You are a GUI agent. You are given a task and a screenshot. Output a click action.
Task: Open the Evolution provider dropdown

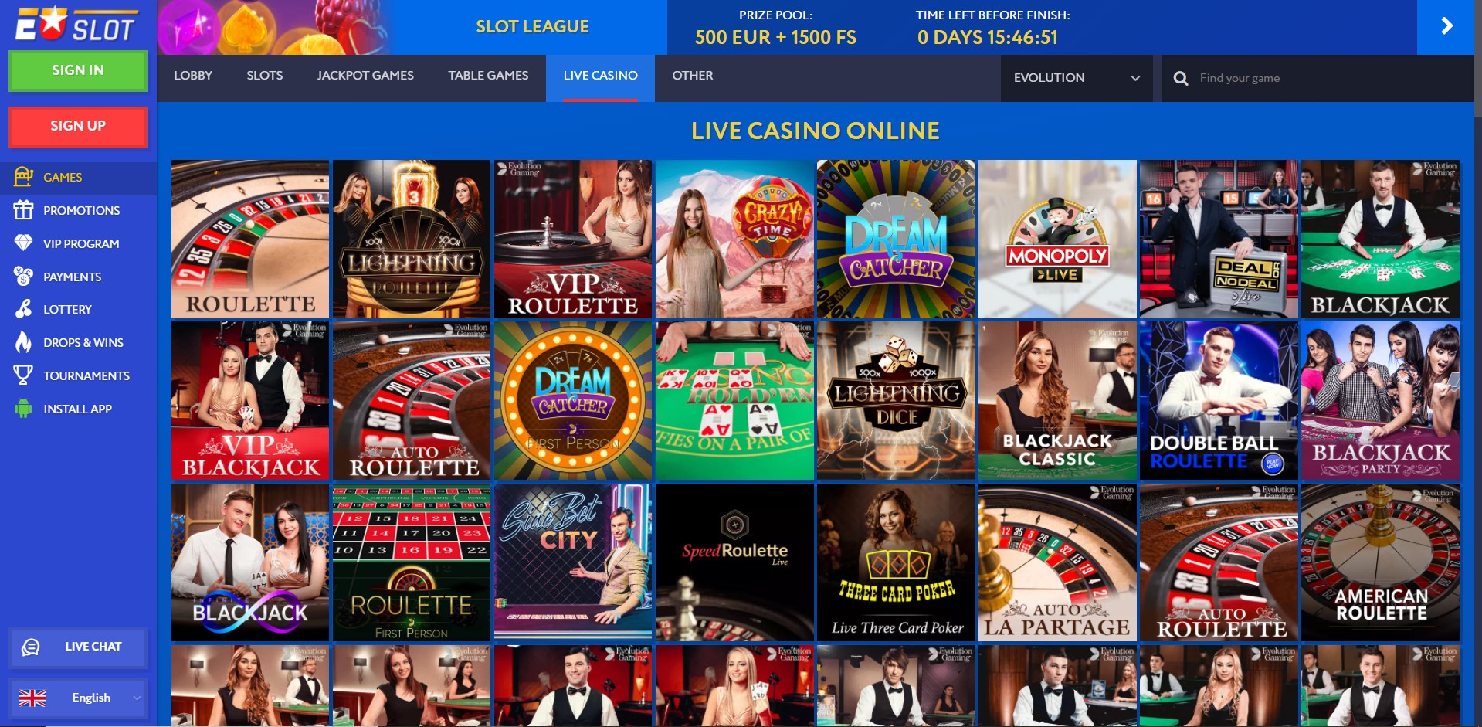pyautogui.click(x=1077, y=78)
